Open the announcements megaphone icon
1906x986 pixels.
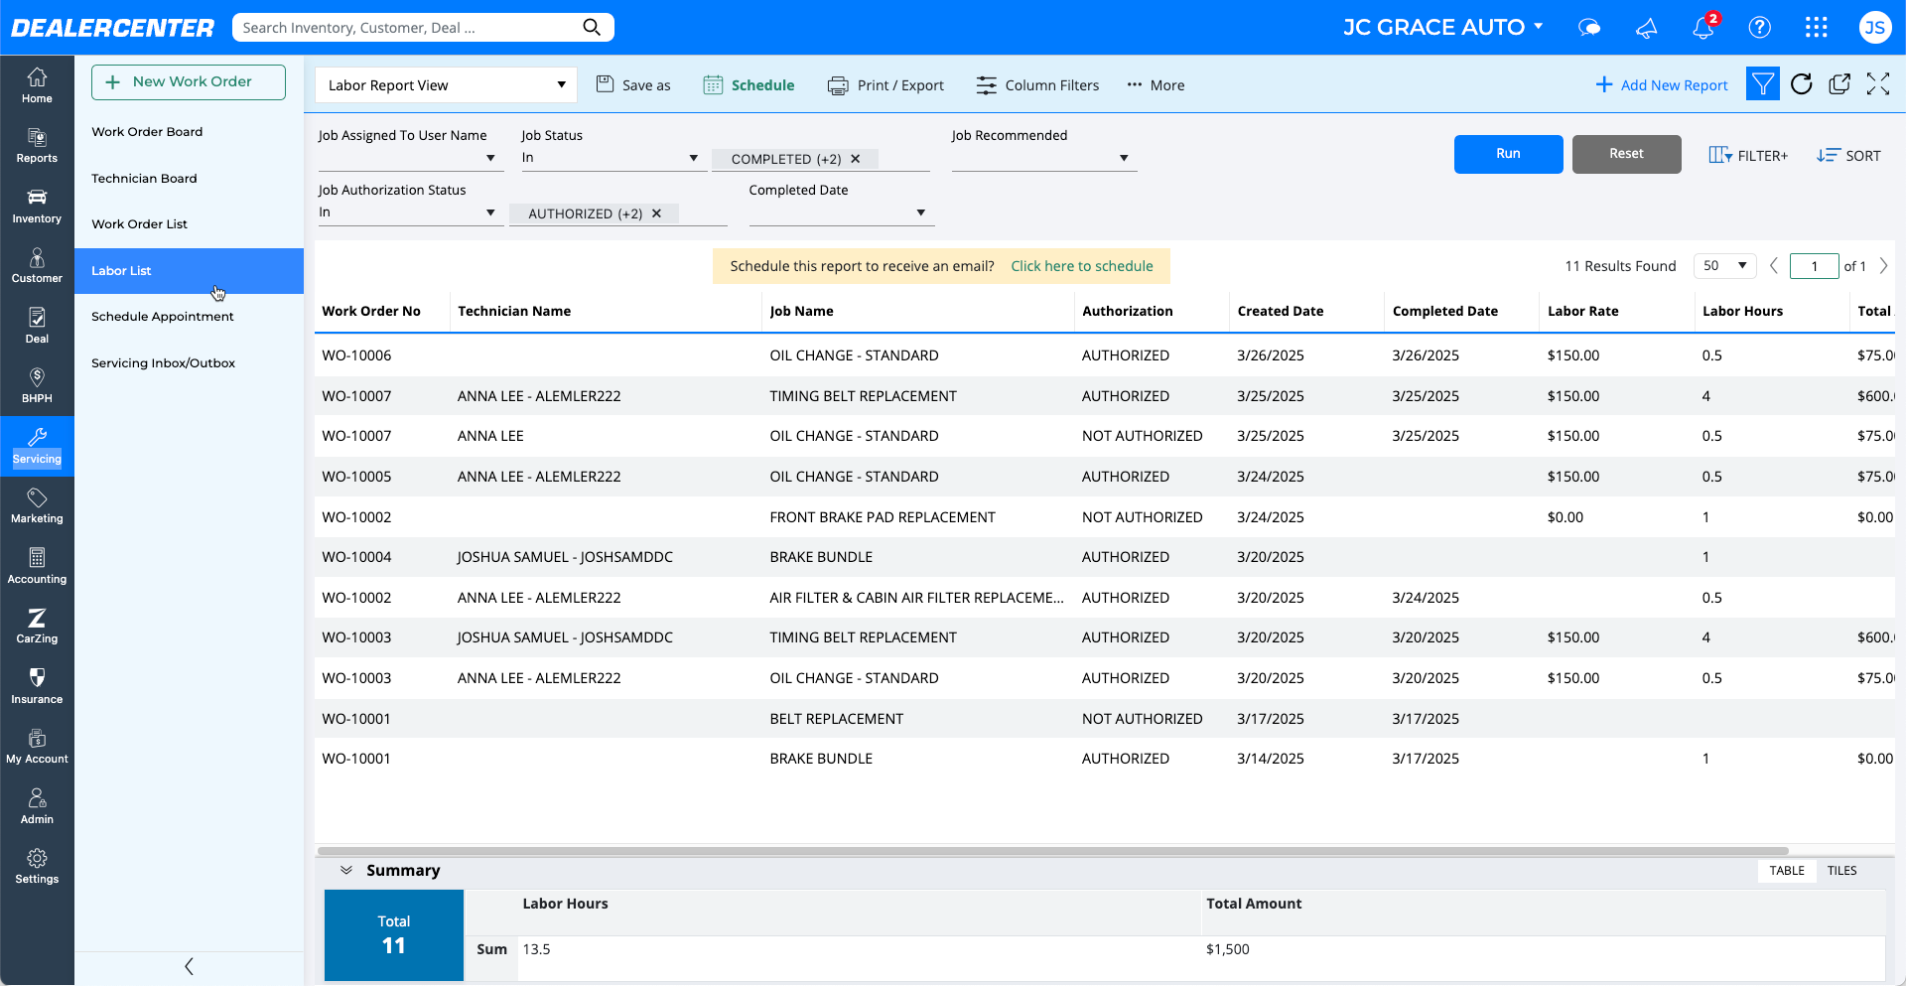coord(1647,28)
